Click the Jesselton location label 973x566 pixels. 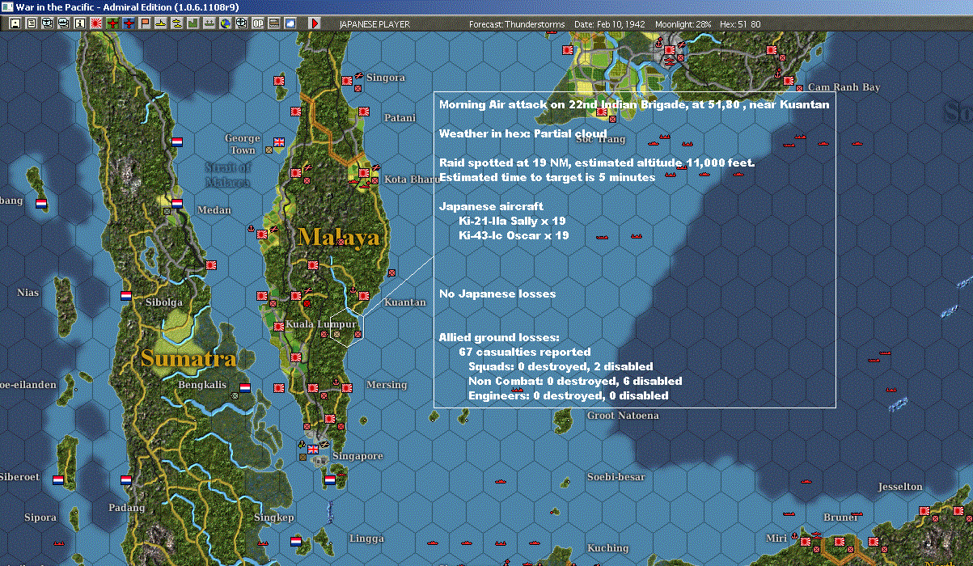pos(900,487)
